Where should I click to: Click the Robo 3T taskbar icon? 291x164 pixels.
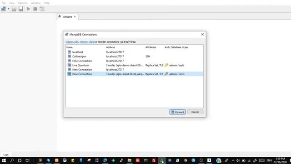tap(162, 160)
